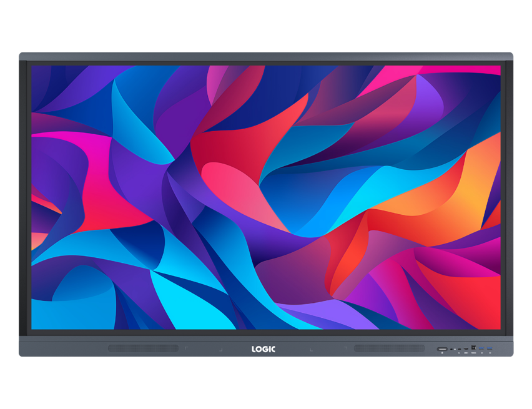Click the small USB-C port left of HDMI

[459, 349]
